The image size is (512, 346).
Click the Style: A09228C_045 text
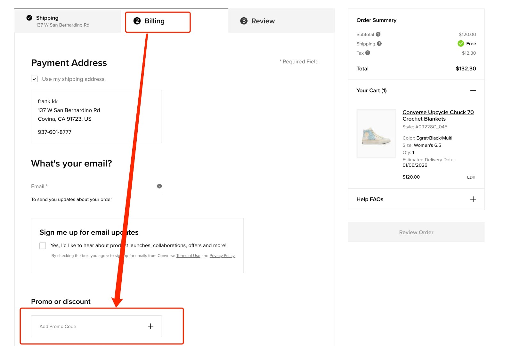pyautogui.click(x=425, y=127)
